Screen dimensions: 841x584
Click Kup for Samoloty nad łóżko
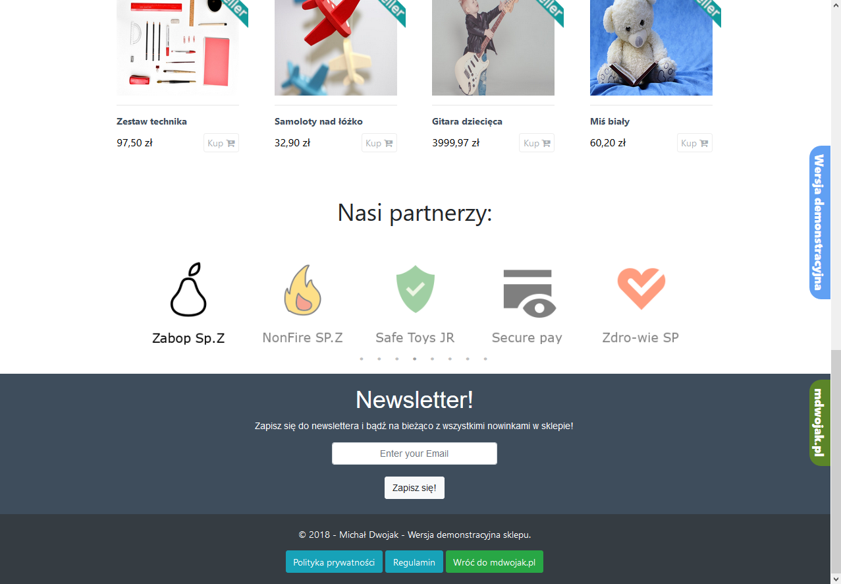pos(379,143)
